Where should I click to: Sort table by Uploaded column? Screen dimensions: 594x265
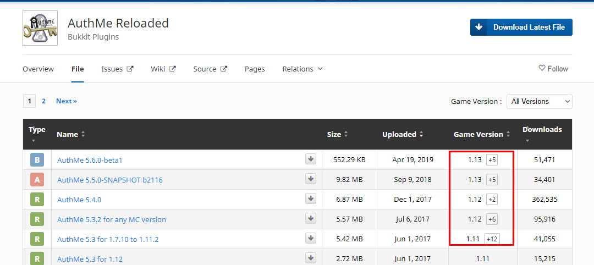tap(403, 134)
